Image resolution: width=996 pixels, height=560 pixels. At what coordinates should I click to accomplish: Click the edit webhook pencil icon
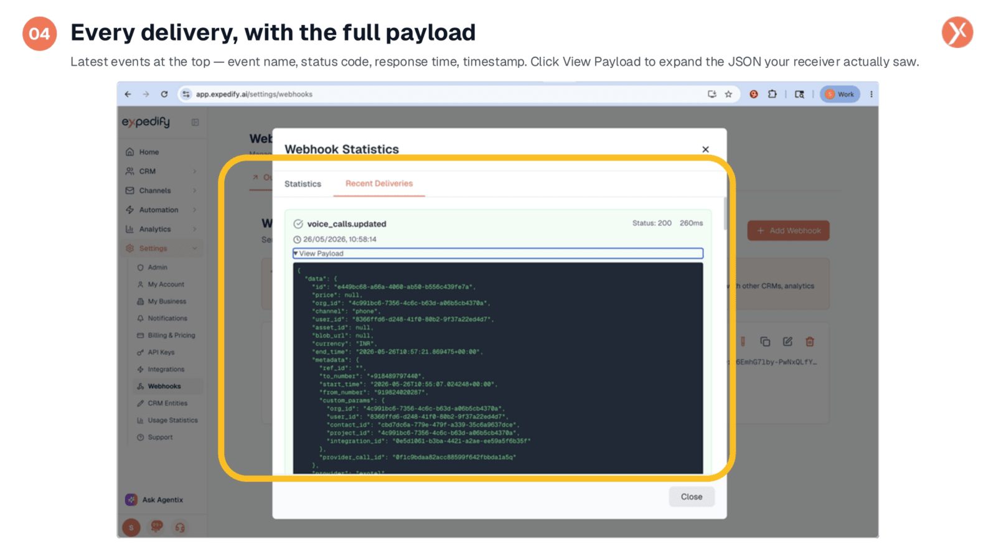787,342
